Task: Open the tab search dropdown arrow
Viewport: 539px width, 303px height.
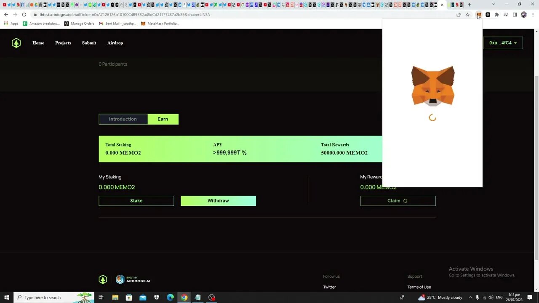Action: [x=494, y=4]
